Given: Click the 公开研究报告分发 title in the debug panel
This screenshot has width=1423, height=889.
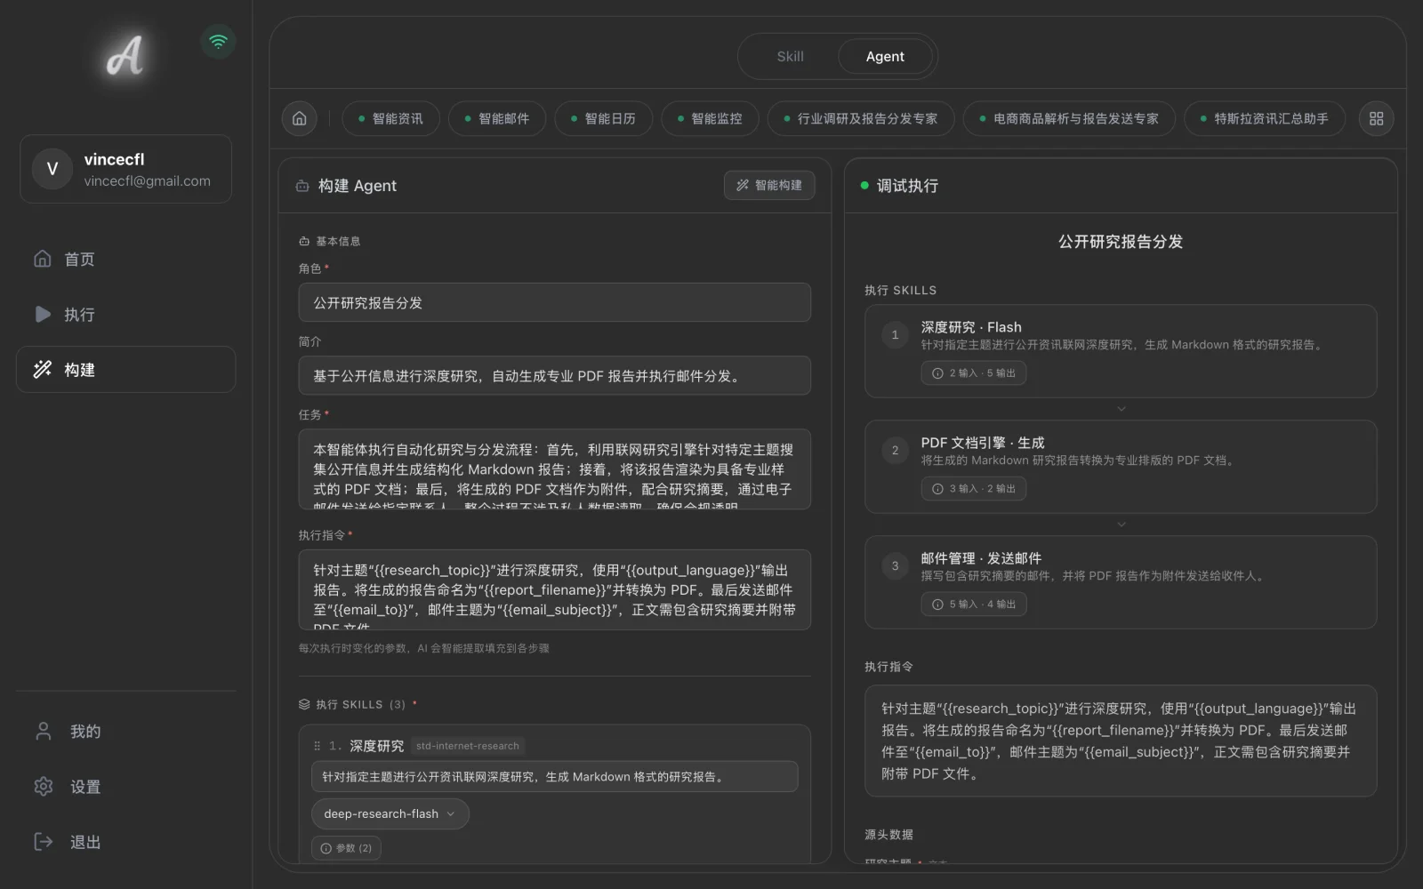Looking at the screenshot, I should coord(1121,242).
